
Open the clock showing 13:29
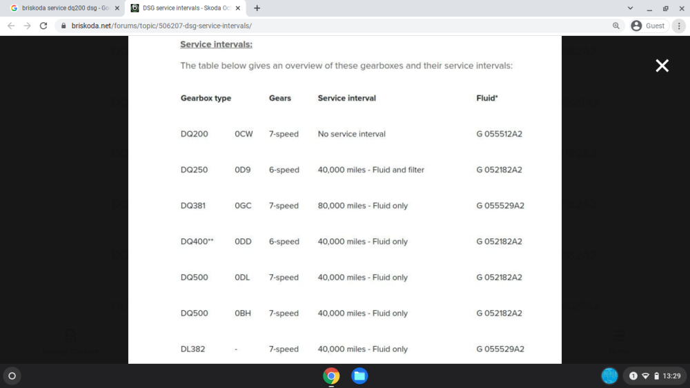671,376
